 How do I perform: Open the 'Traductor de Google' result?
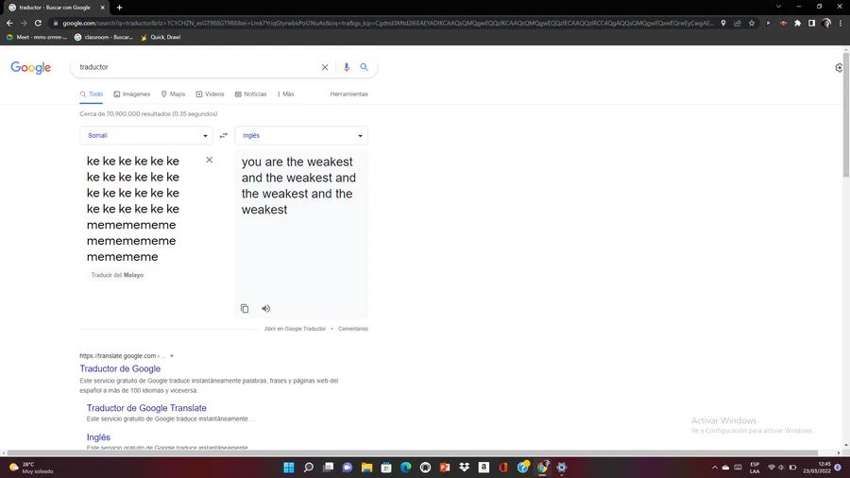click(120, 368)
